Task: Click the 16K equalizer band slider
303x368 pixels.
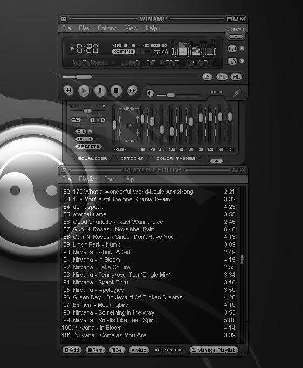Action: pos(230,117)
